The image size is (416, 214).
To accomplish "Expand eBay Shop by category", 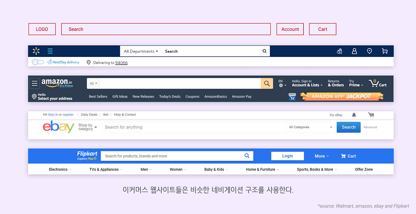I will [87, 127].
